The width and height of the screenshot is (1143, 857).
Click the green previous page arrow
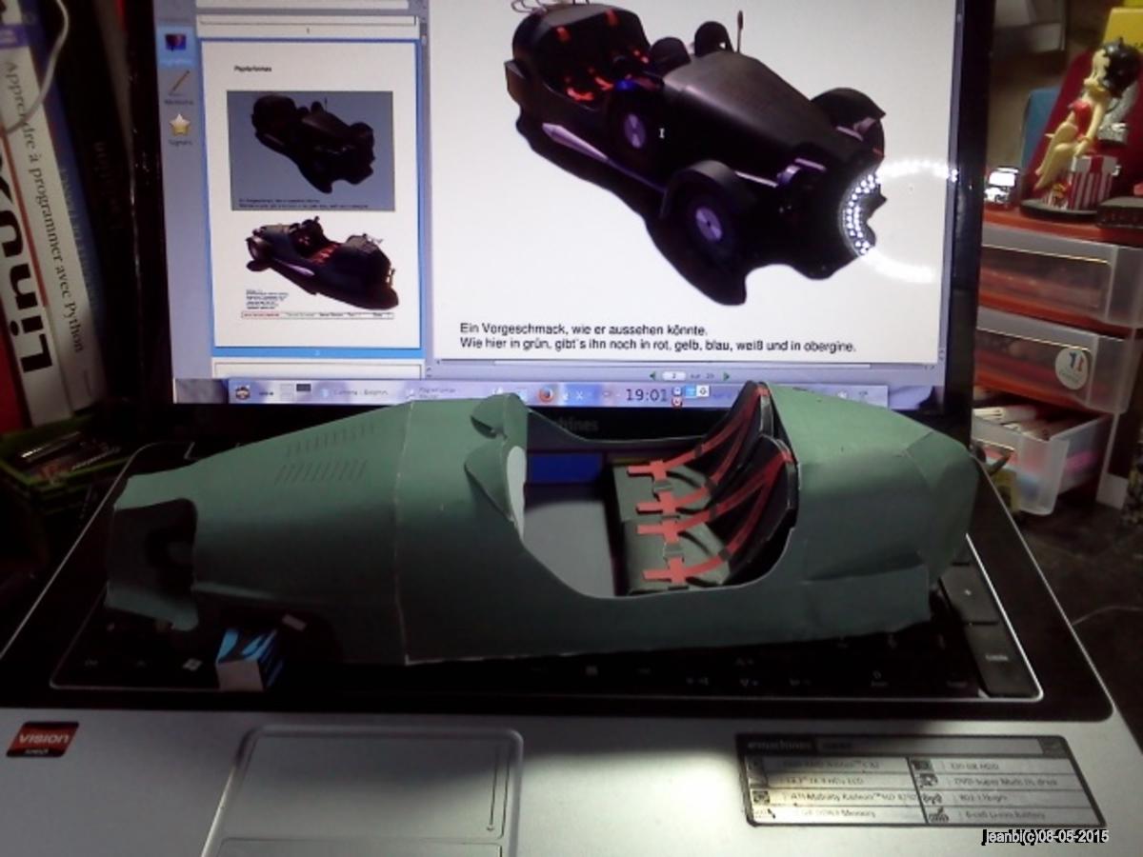click(x=652, y=376)
